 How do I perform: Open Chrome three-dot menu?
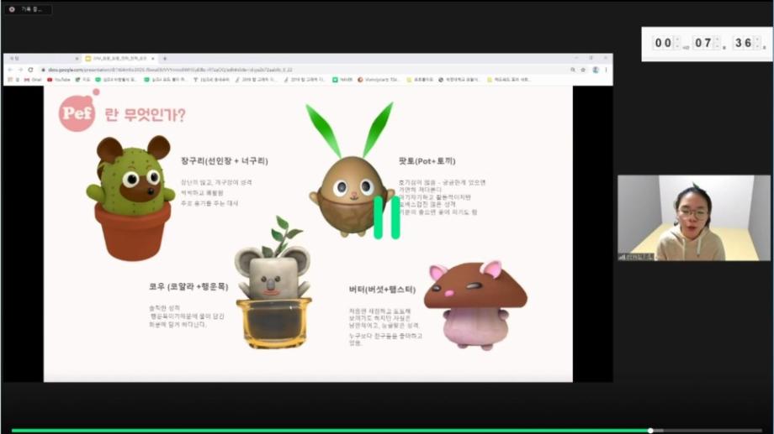(606, 70)
